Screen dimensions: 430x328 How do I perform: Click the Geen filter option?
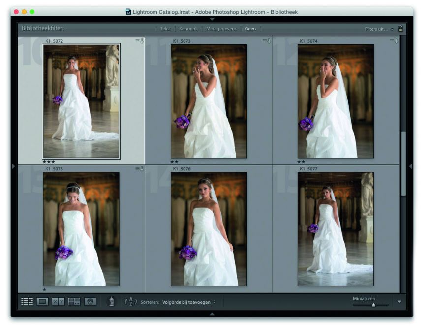coord(250,29)
